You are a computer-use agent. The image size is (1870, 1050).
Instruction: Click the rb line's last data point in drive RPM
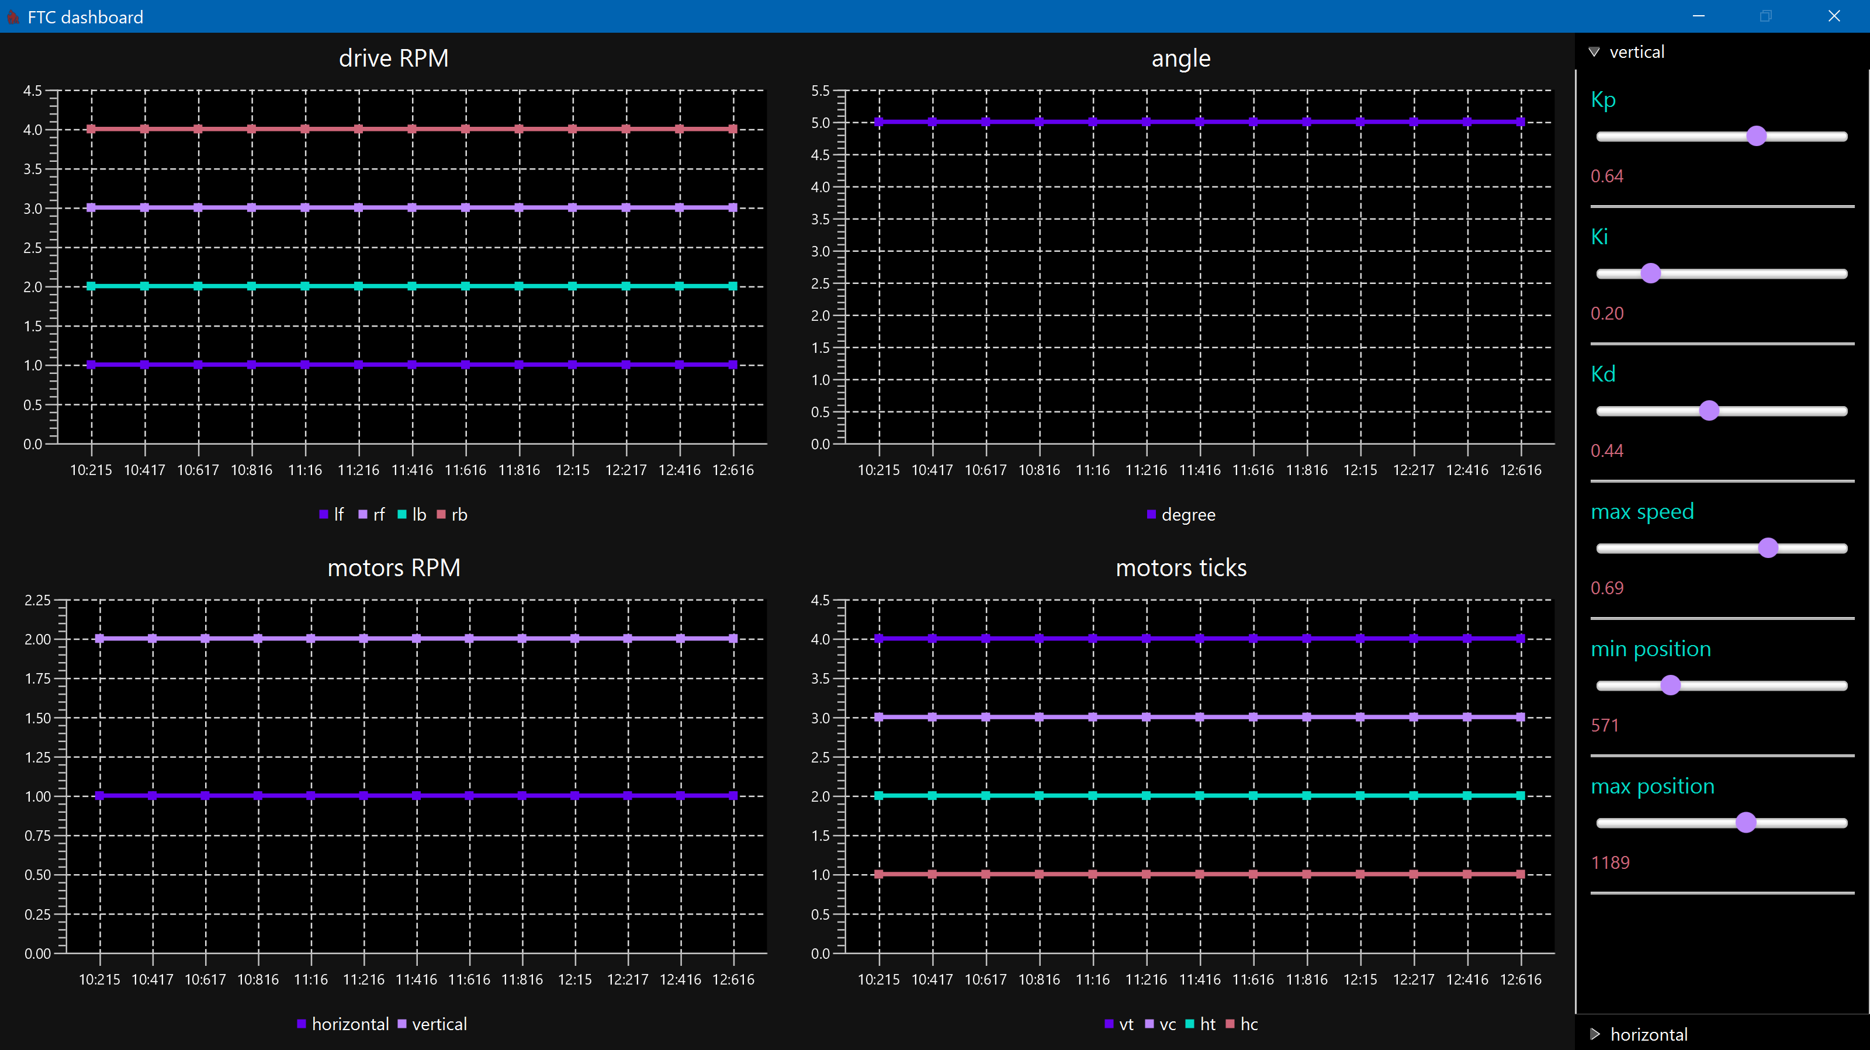point(733,129)
